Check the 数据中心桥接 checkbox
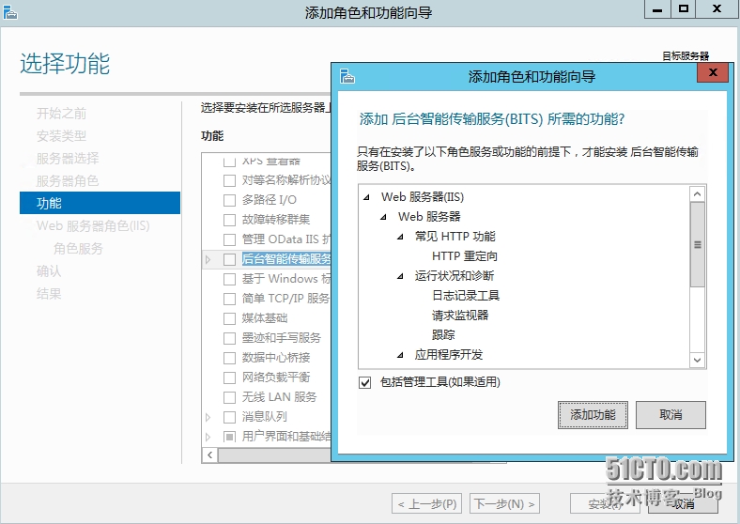This screenshot has width=740, height=524. click(229, 358)
